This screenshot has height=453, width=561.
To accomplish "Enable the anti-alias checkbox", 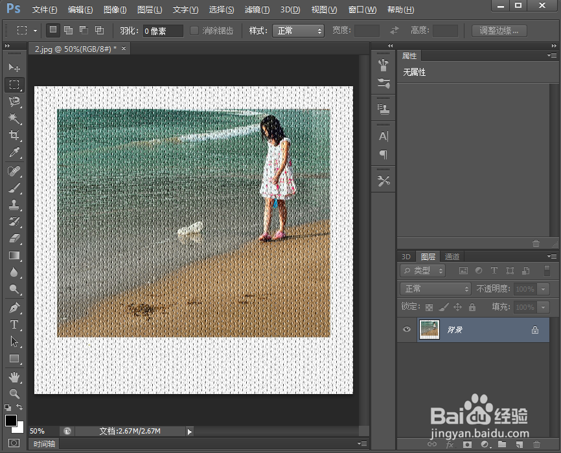I will tap(194, 30).
